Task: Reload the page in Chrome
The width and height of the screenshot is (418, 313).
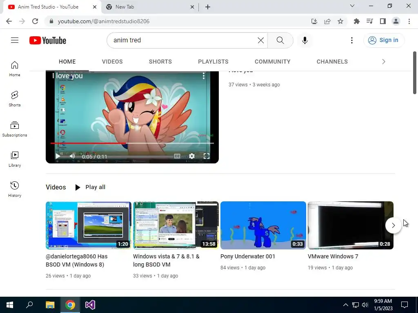Action: [35, 21]
